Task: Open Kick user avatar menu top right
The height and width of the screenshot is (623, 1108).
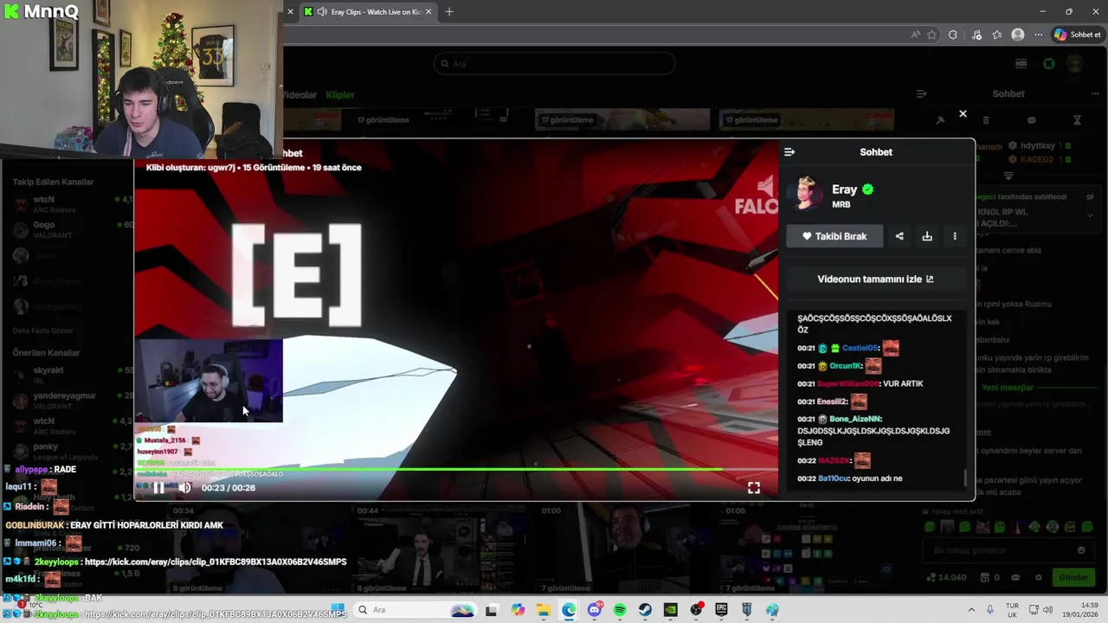Action: point(1074,64)
